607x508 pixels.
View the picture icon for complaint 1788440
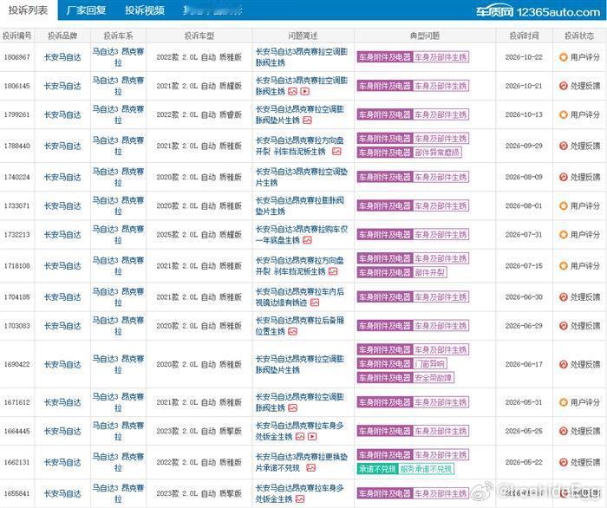(336, 152)
